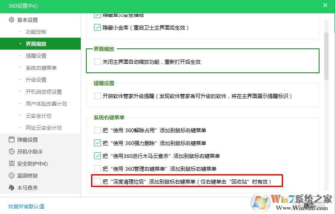Click the 弹窗设置 sidebar icon
The height and width of the screenshot is (214, 335).
[12, 140]
